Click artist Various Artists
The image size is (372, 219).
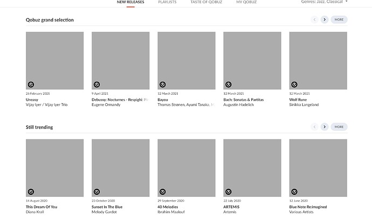pyautogui.click(x=301, y=212)
